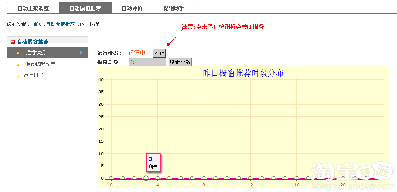Click the chart data point at hour 0
The height and width of the screenshot is (192, 397).
tap(111, 178)
